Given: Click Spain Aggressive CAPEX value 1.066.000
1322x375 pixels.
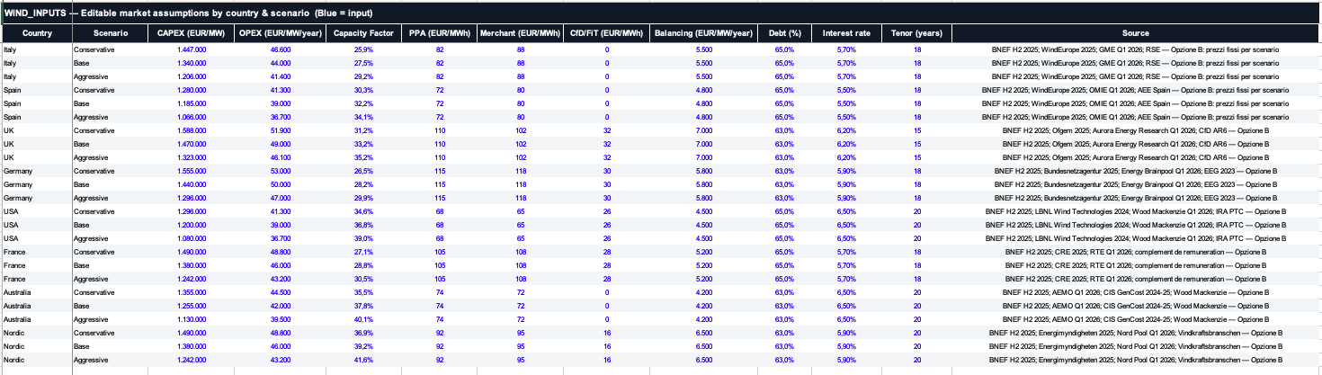Looking at the screenshot, I should tap(191, 117).
